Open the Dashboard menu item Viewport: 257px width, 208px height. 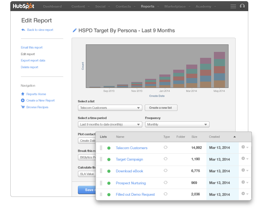point(52,6)
